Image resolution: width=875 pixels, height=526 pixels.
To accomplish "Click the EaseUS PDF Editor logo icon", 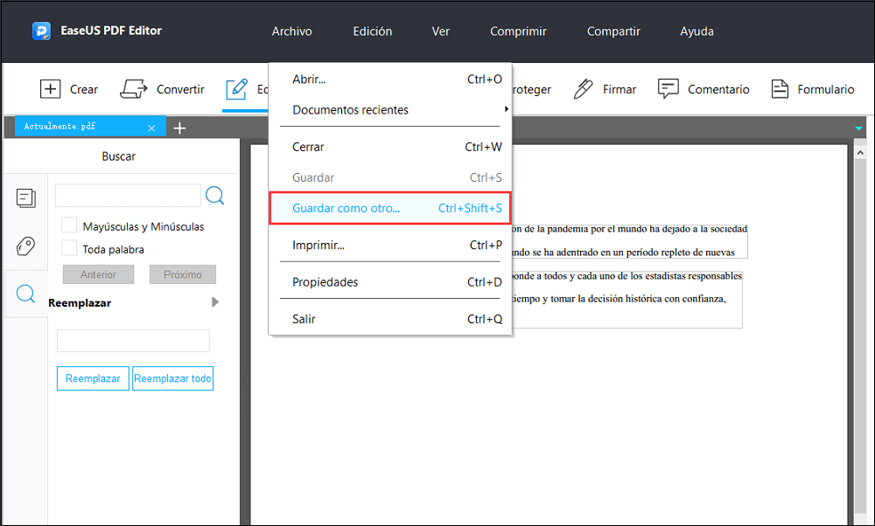I will (x=41, y=31).
